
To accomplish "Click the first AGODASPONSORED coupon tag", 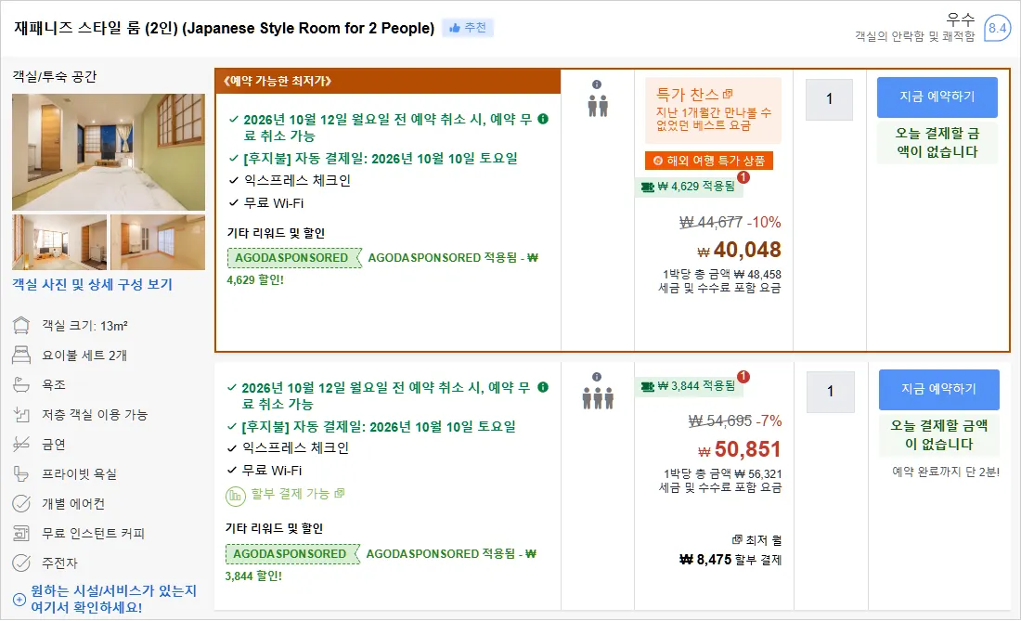I will (294, 258).
